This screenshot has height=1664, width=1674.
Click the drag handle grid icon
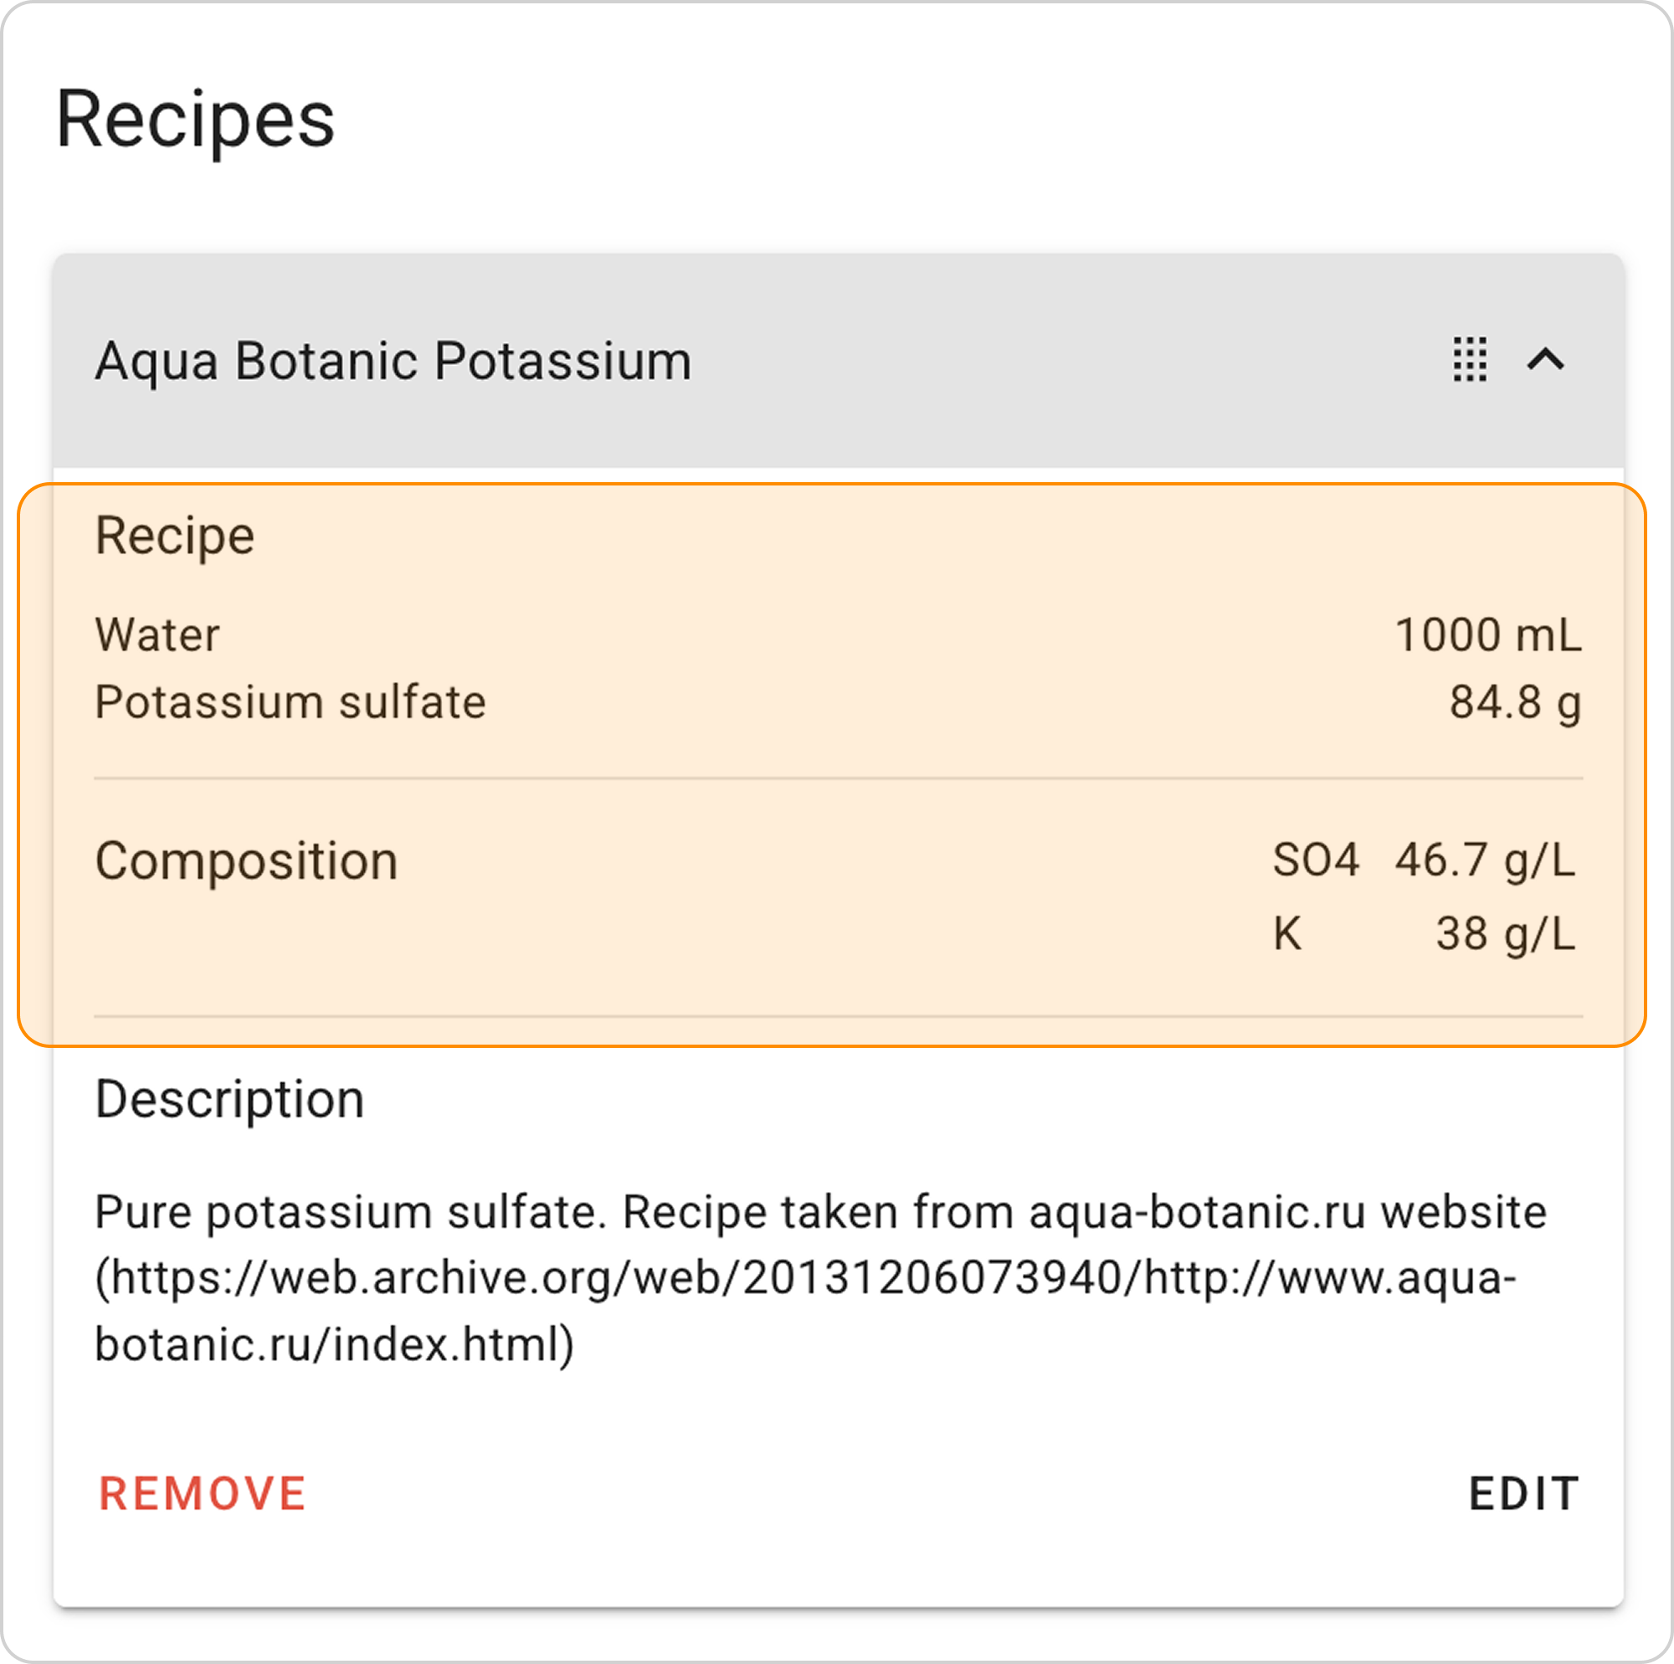(1470, 360)
